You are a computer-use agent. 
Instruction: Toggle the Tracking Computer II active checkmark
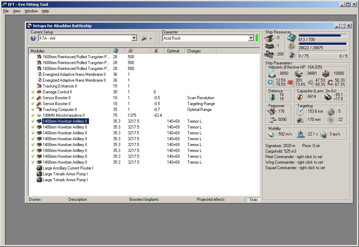[x=33, y=110]
